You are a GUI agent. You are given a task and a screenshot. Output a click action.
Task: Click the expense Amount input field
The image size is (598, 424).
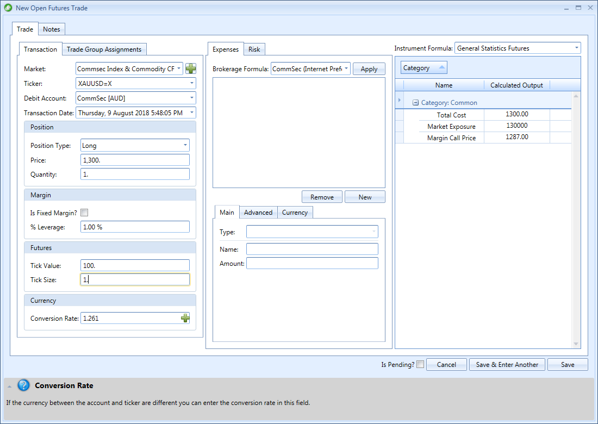(313, 263)
